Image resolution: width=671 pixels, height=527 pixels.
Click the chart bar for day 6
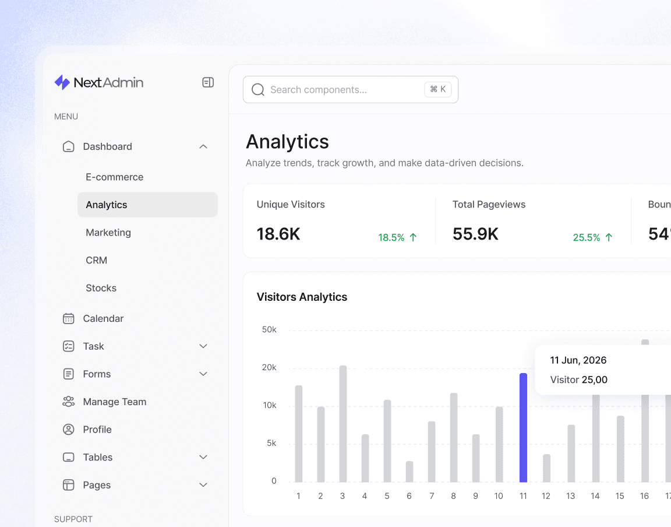click(409, 472)
